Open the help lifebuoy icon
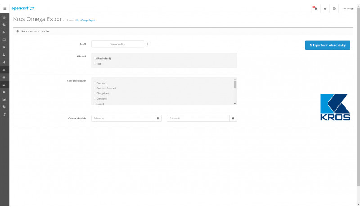 334,9
